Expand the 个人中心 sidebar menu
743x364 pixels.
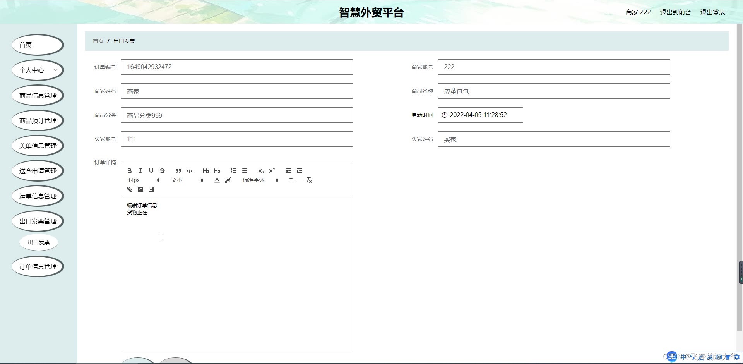(x=38, y=70)
